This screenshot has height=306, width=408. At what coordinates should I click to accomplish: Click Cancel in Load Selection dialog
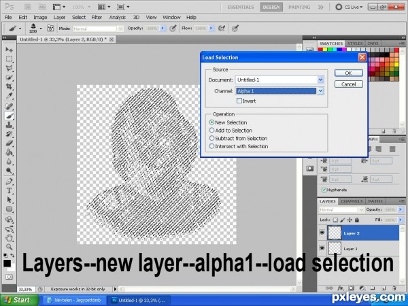pos(348,84)
